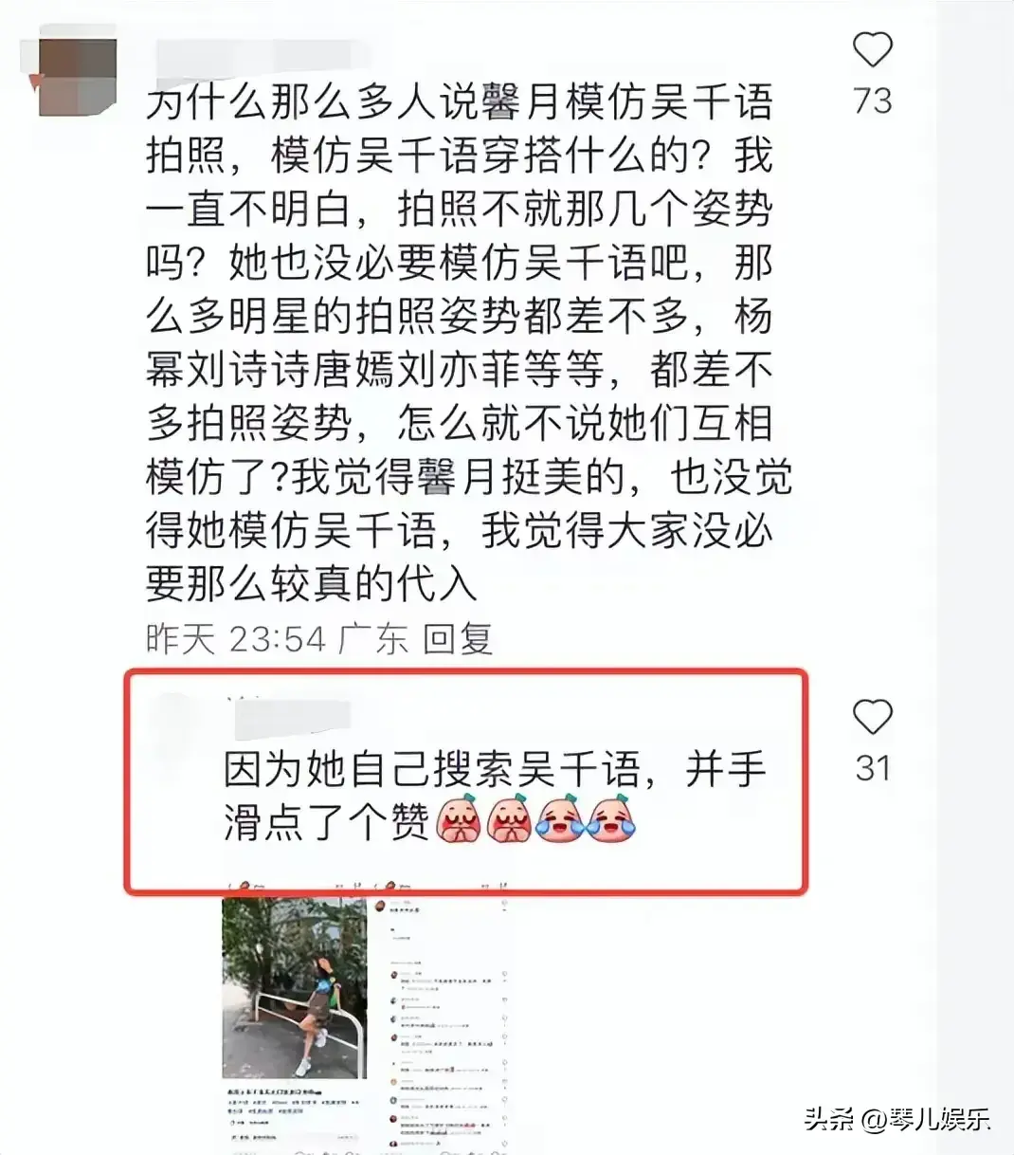This screenshot has height=1155, width=1014.
Task: Open the girl photo in attached screenshot
Action: click(294, 986)
